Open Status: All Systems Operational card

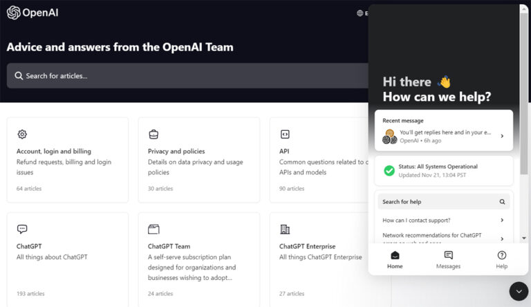click(444, 171)
